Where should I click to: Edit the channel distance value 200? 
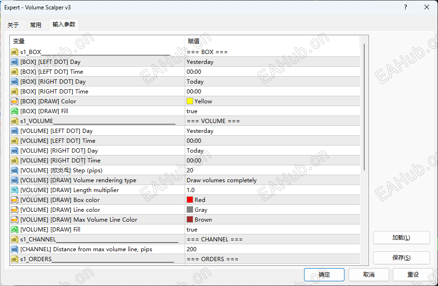273,249
